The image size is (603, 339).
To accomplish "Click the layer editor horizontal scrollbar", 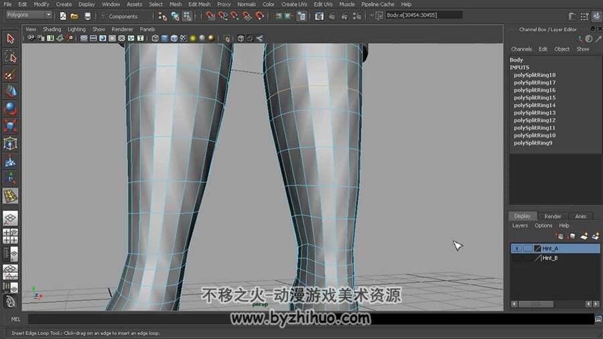I will point(555,304).
